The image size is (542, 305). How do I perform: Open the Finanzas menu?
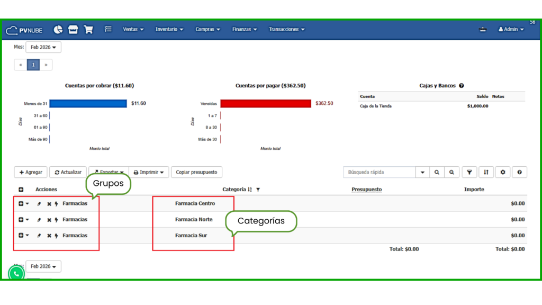[x=245, y=30]
